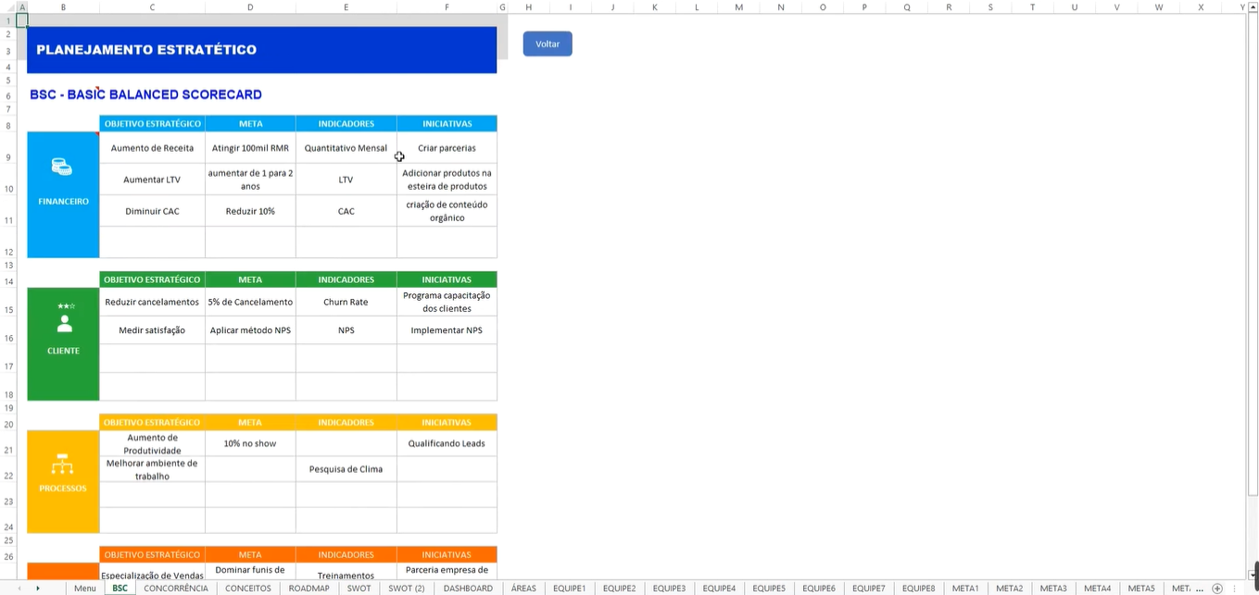The image size is (1259, 595).
Task: Open the Menu sheet tab
Action: click(85, 589)
